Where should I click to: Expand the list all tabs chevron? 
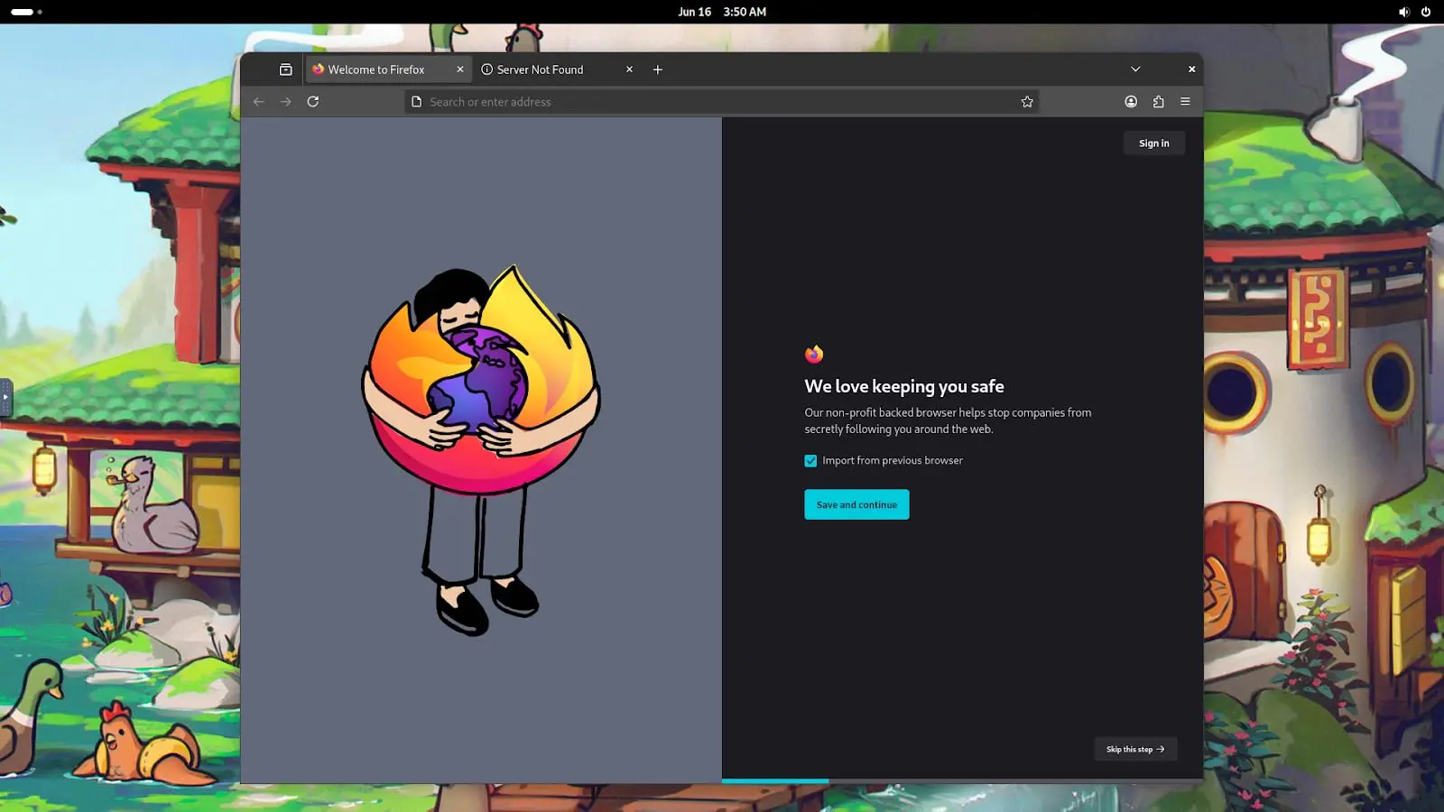pos(1135,69)
